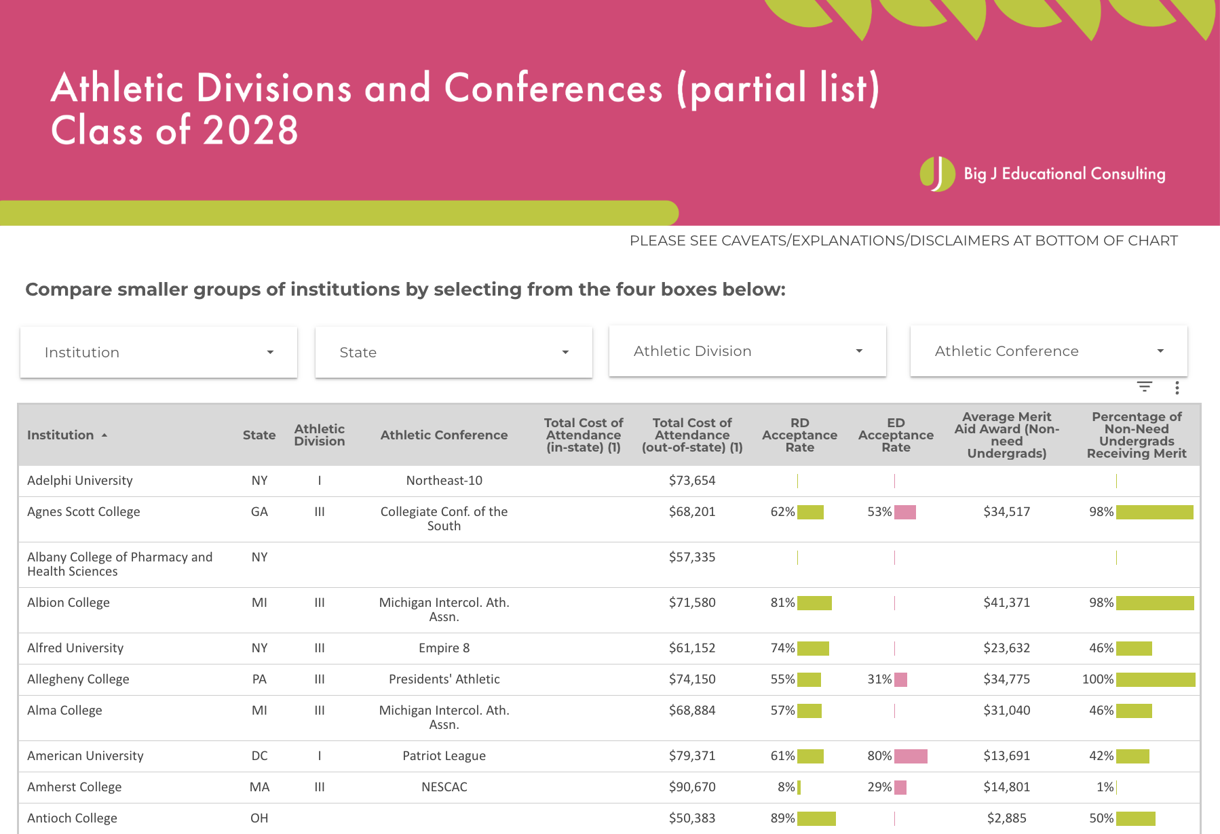Viewport: 1220px width, 834px height.
Task: Sort by Percentage of Non-Need Undergrads header
Action: (x=1137, y=435)
